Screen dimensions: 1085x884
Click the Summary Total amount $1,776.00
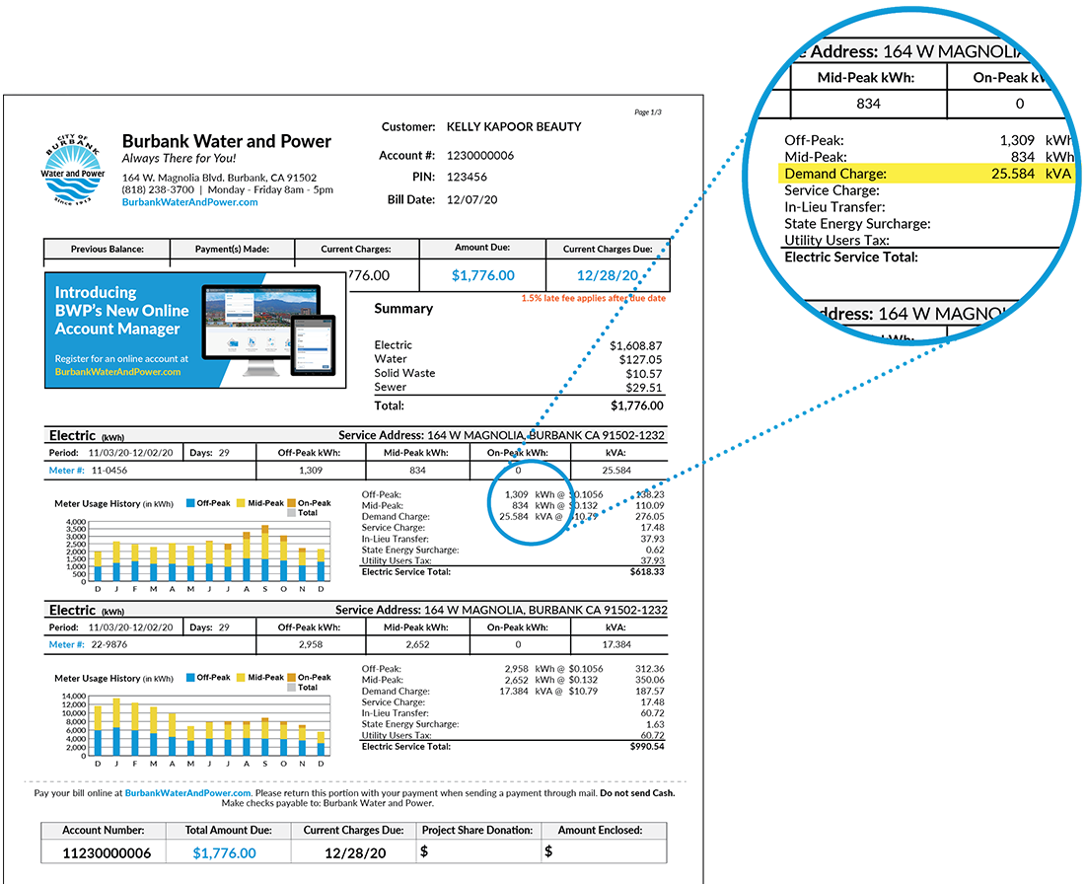coord(636,405)
